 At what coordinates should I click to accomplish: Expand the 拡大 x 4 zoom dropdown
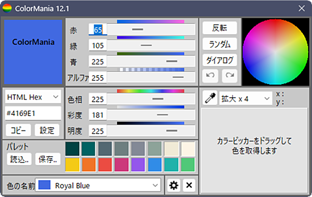click(x=246, y=98)
